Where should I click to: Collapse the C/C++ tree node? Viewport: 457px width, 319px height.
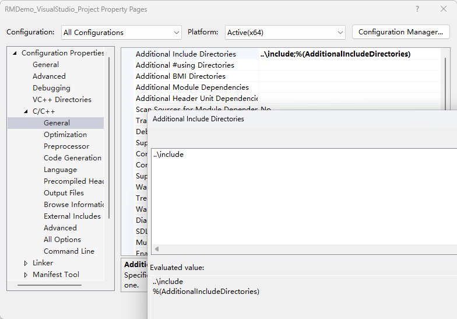click(26, 111)
